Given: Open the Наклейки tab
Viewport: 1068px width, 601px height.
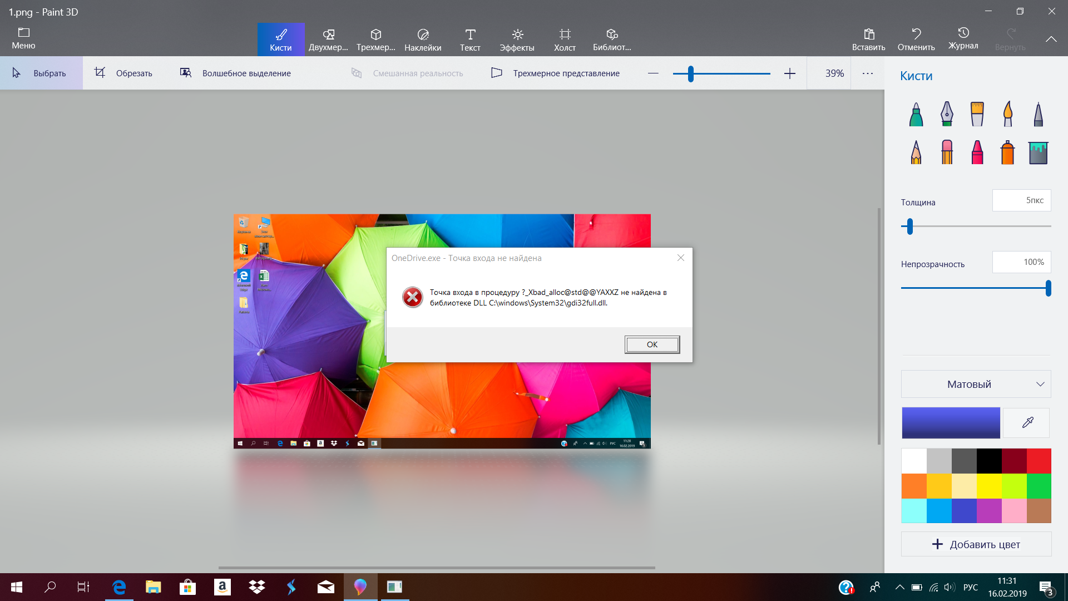Looking at the screenshot, I should click(x=423, y=40).
